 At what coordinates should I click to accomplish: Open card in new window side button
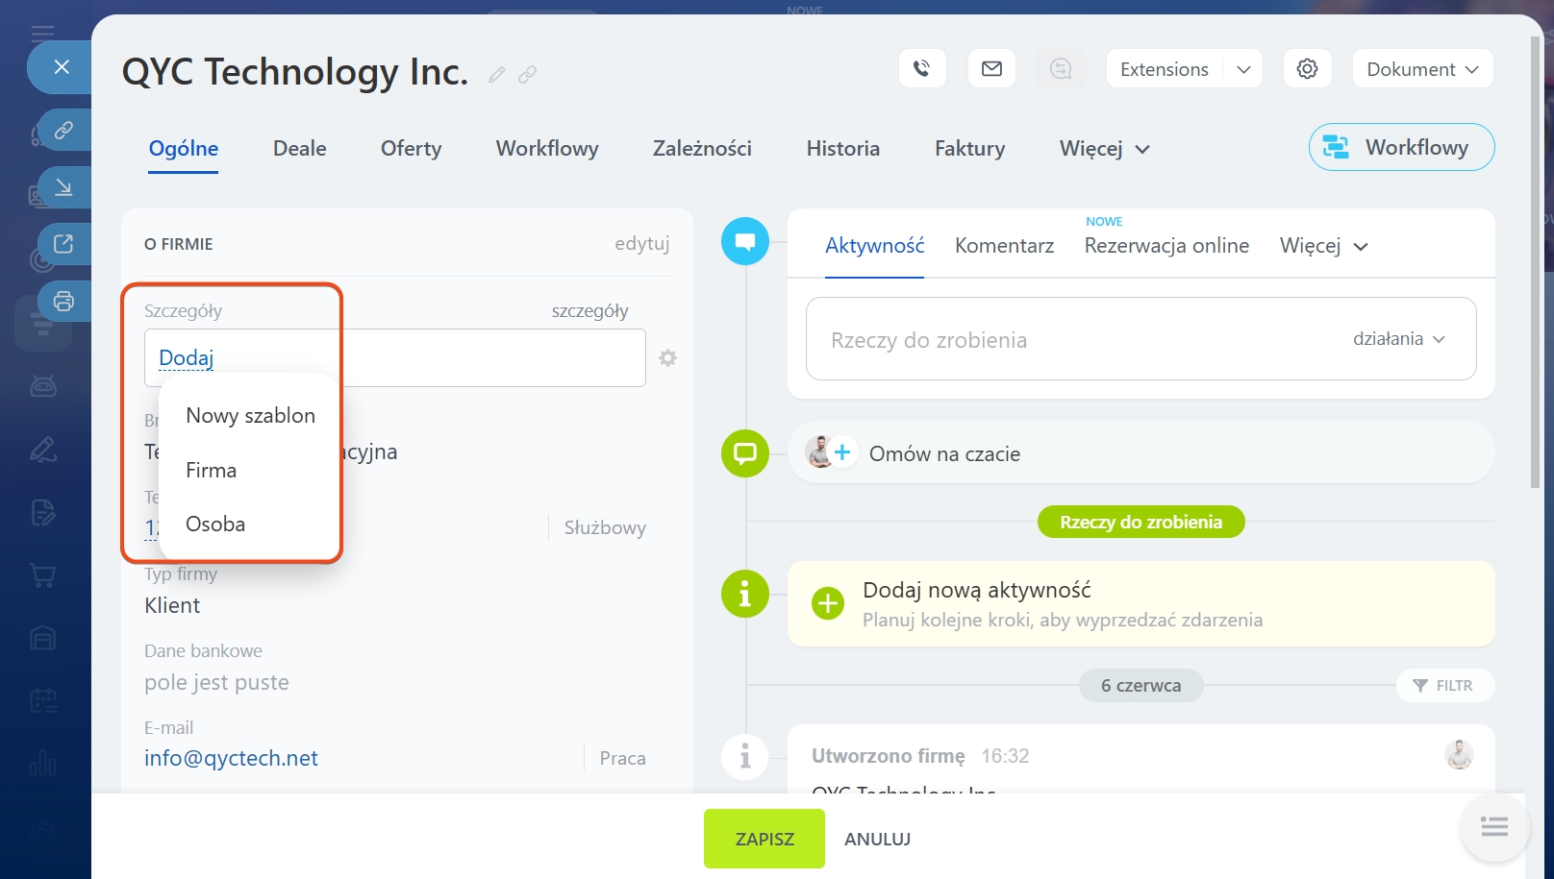point(64,243)
